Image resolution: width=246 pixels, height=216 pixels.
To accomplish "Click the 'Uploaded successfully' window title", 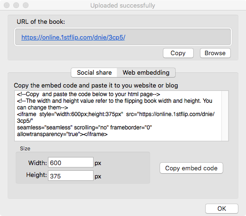I will click(x=123, y=6).
